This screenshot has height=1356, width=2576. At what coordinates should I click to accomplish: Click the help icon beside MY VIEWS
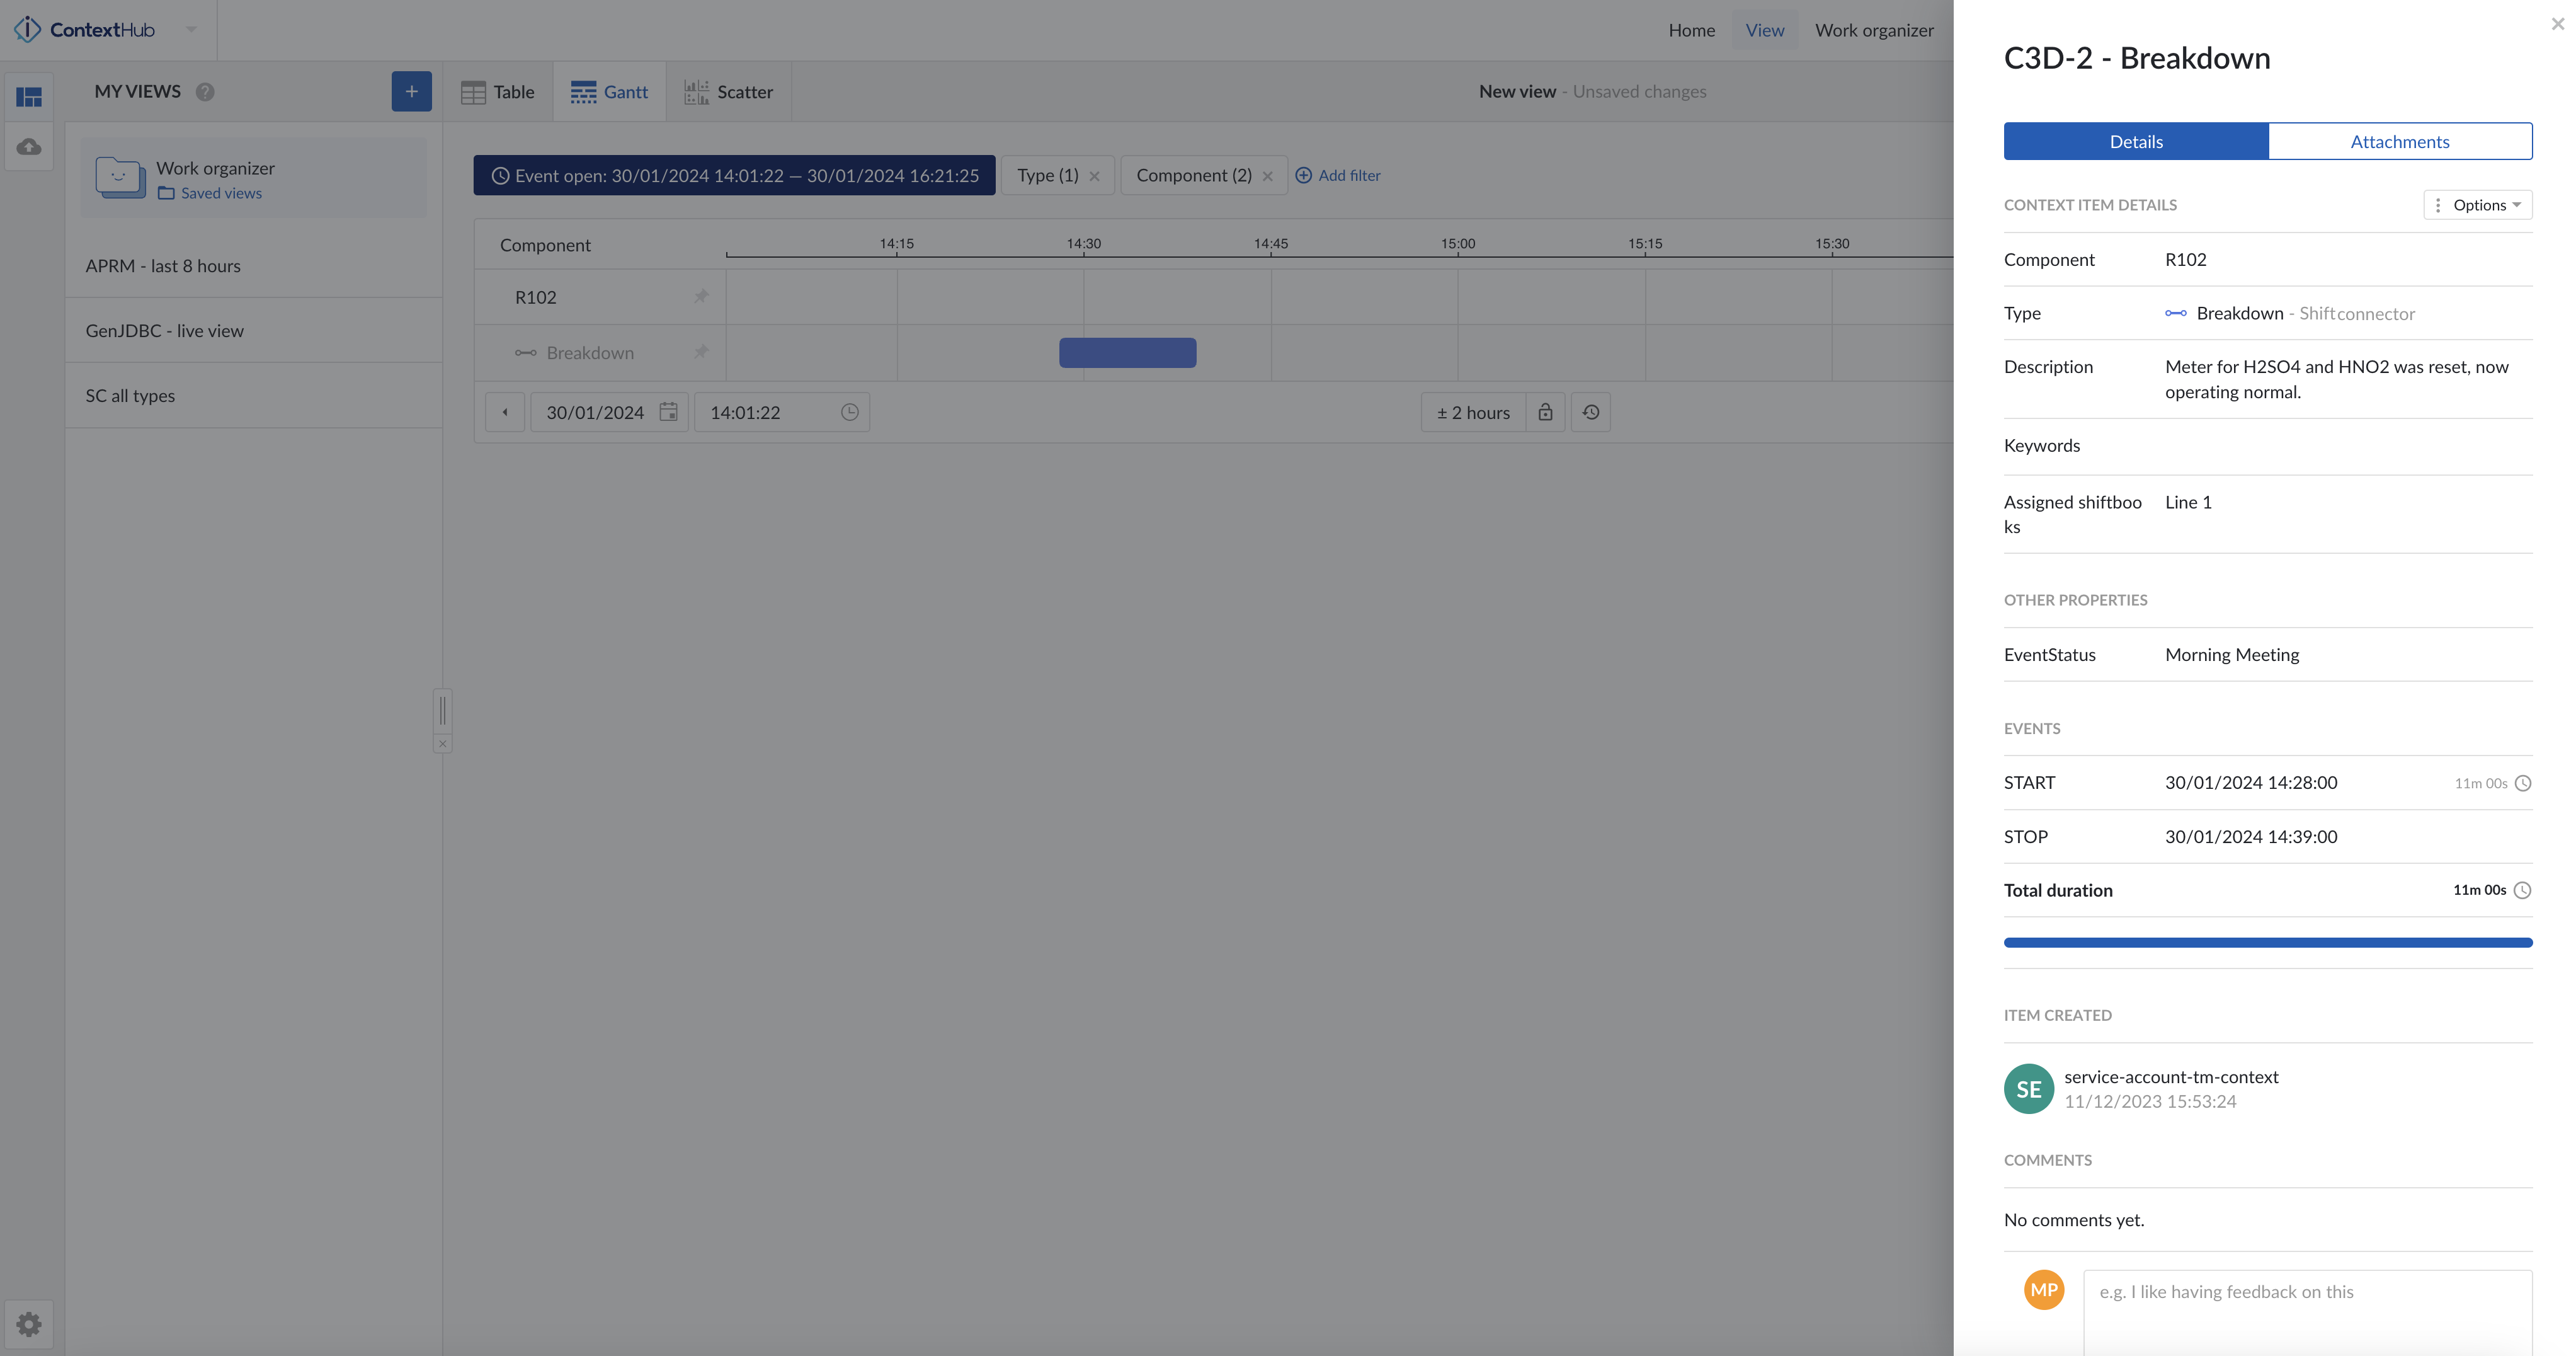[205, 92]
